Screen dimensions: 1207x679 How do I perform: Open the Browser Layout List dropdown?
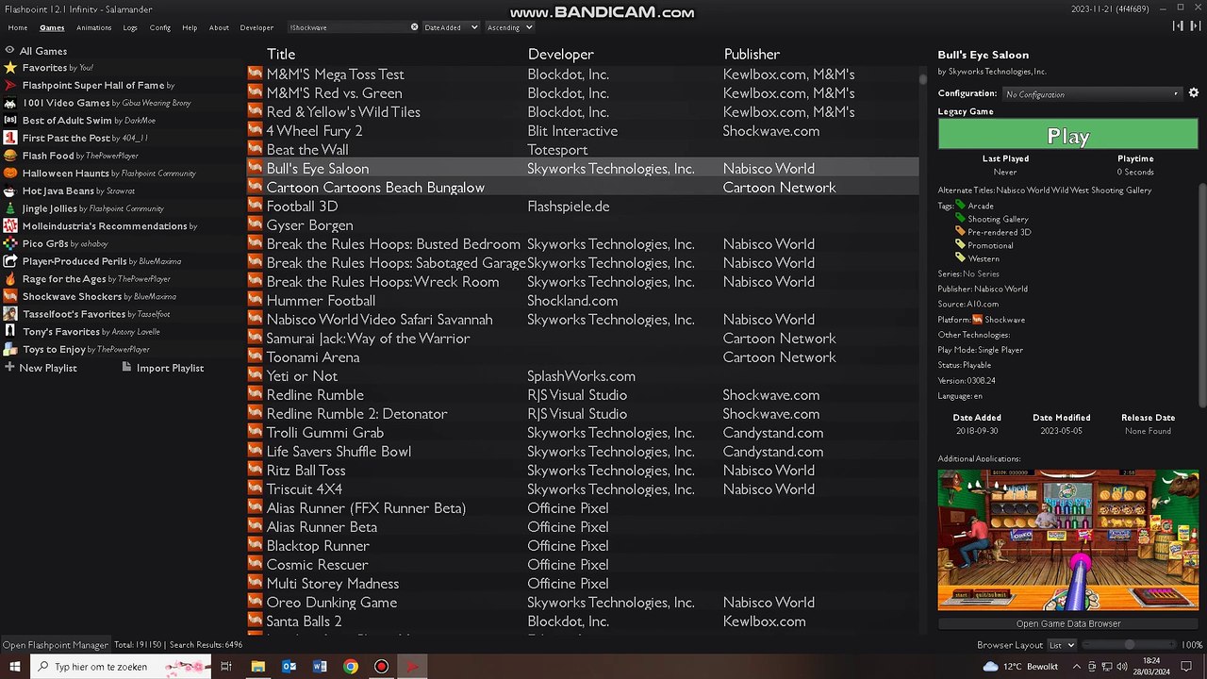(1062, 645)
